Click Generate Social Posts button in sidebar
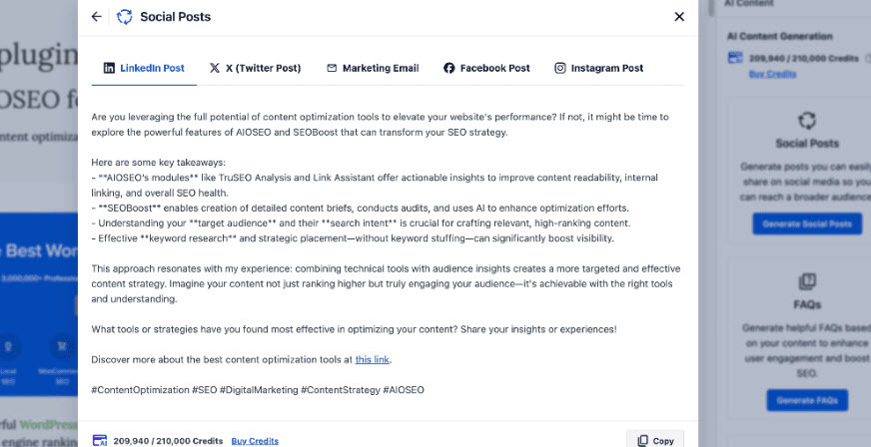This screenshot has height=447, width=871. [x=807, y=224]
